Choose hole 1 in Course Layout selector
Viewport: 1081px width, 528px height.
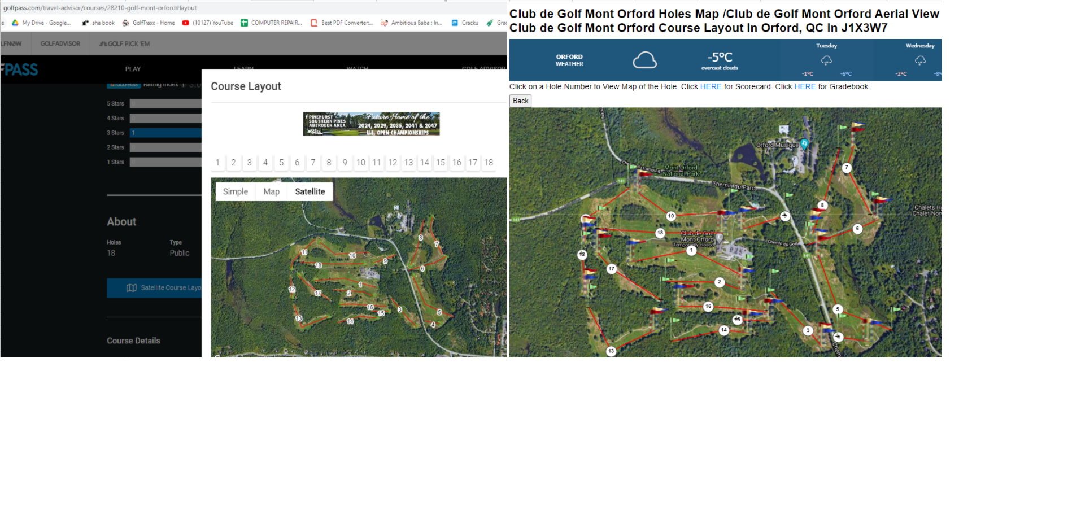pos(217,163)
